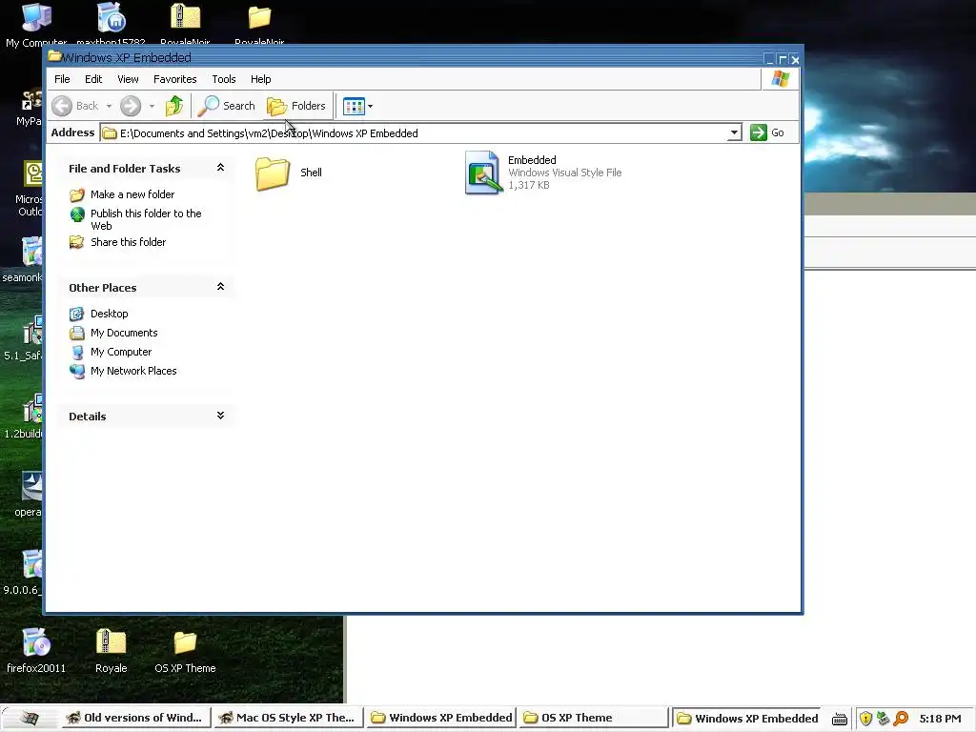Select My Computer desktop icon
976x732 pixels.
(x=36, y=24)
